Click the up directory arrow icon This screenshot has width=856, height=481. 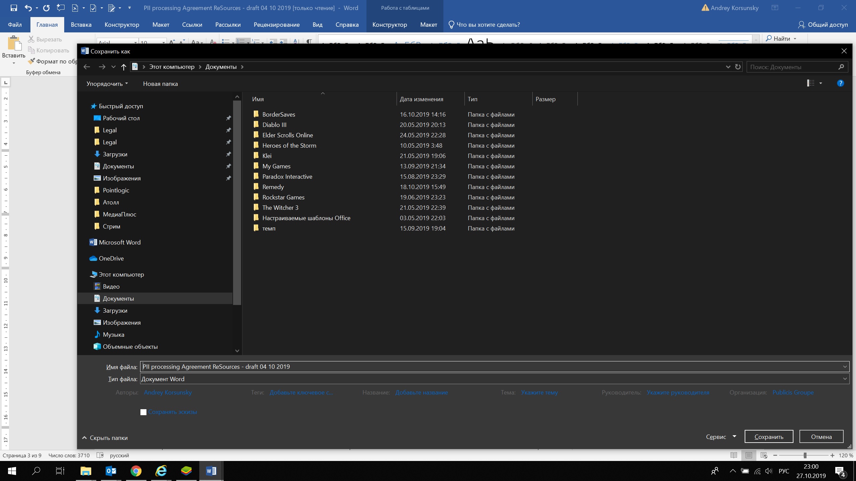click(124, 67)
